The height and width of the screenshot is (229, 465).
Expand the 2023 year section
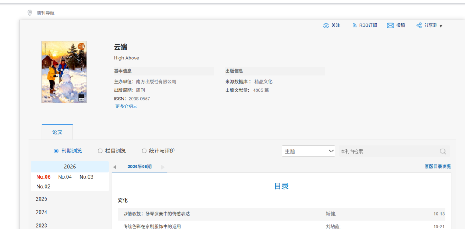(41, 226)
